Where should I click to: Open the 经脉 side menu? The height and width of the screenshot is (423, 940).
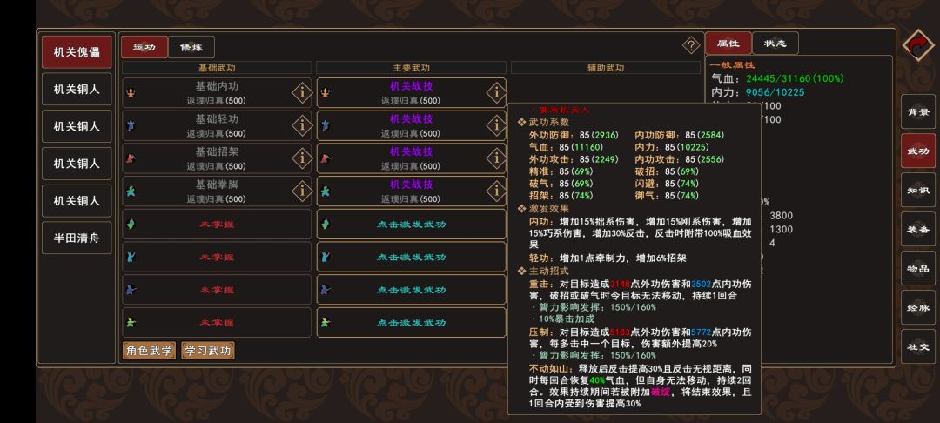click(x=918, y=307)
